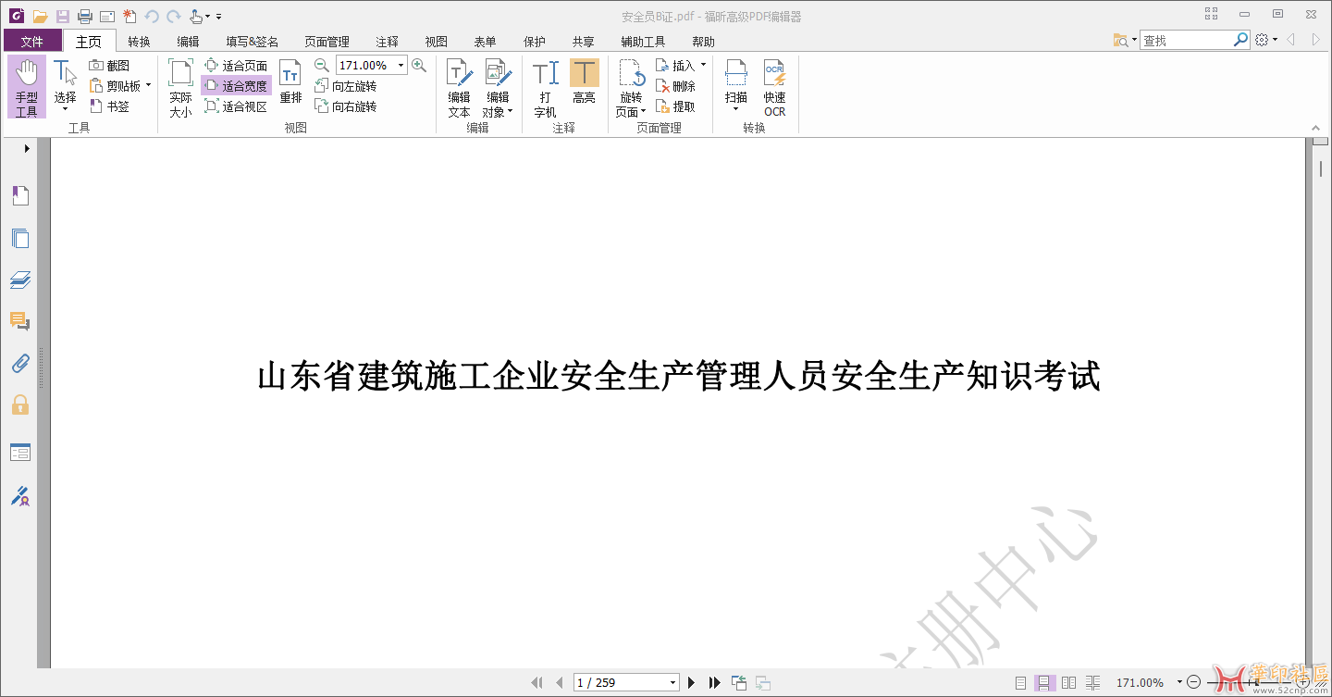Viewport: 1332px width, 697px height.
Task: Switch to Edit (编辑) ribbon tab
Action: 188,42
